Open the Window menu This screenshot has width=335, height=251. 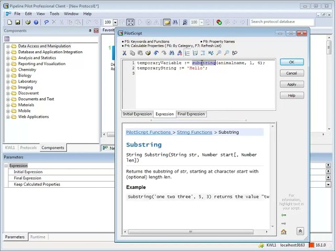pyautogui.click(x=71, y=14)
